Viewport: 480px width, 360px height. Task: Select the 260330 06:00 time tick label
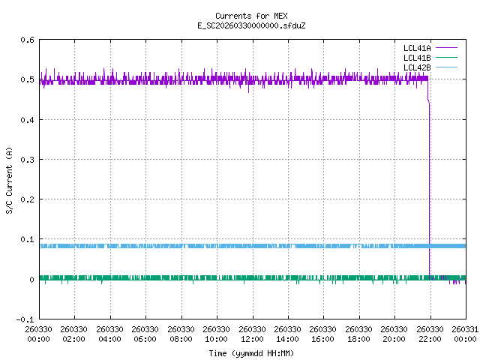[145, 334]
